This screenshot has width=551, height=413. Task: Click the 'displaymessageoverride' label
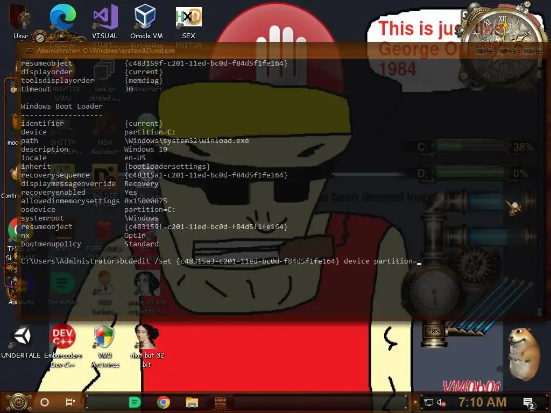pos(68,184)
